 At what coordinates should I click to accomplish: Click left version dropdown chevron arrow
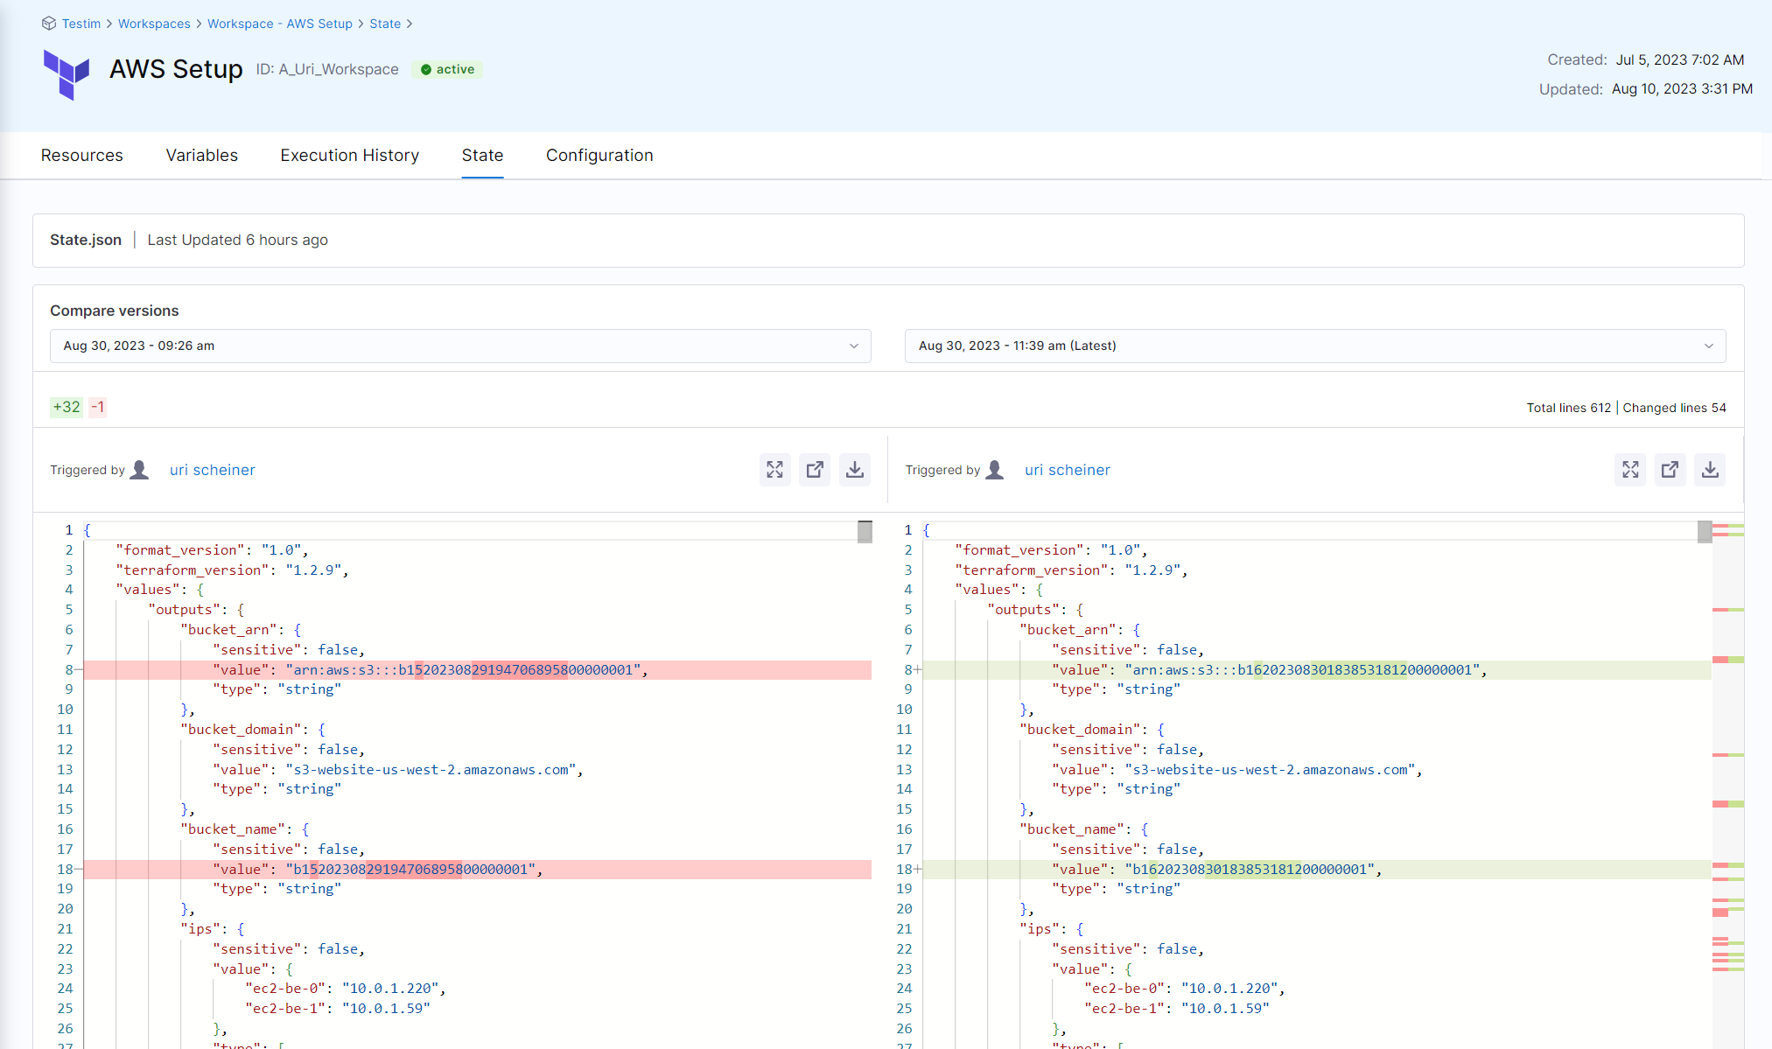(854, 346)
